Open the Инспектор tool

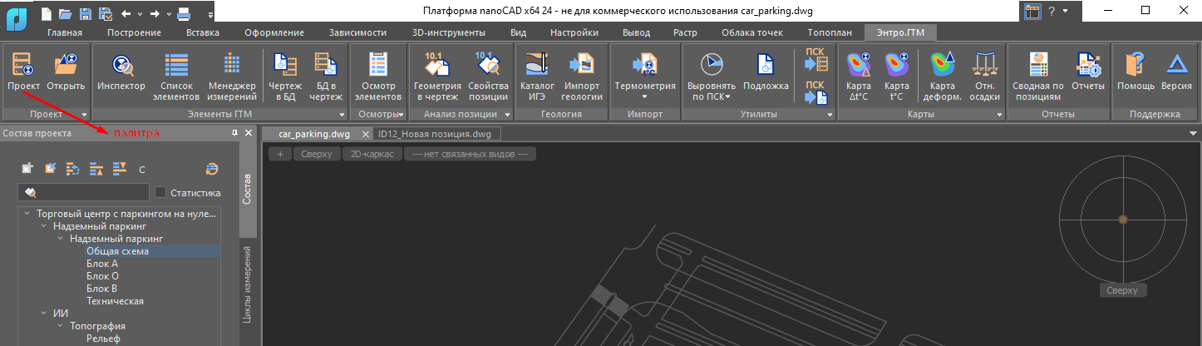point(121,72)
